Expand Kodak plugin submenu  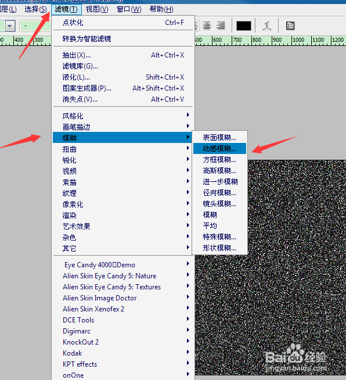(x=123, y=353)
